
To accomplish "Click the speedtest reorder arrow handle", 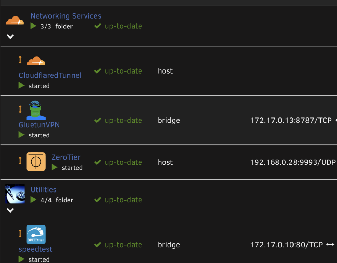I will [20, 233].
